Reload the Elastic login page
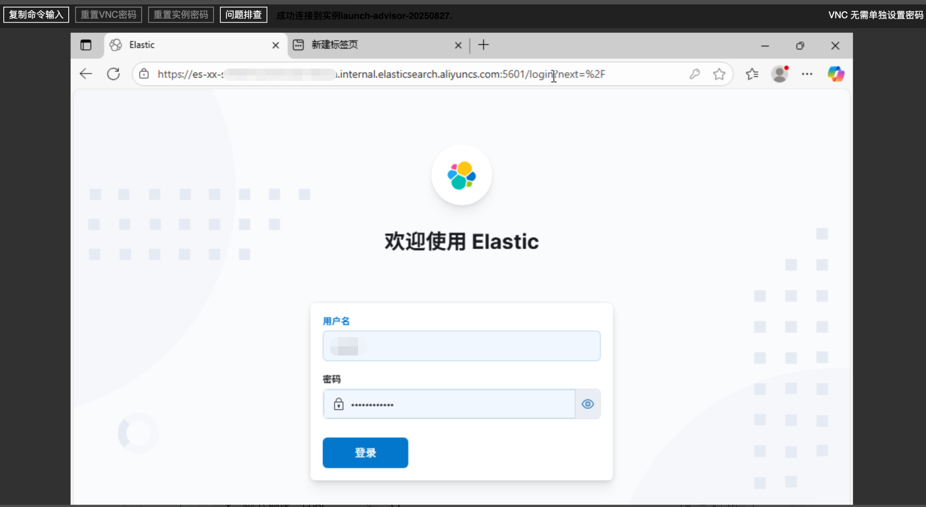 click(x=113, y=74)
